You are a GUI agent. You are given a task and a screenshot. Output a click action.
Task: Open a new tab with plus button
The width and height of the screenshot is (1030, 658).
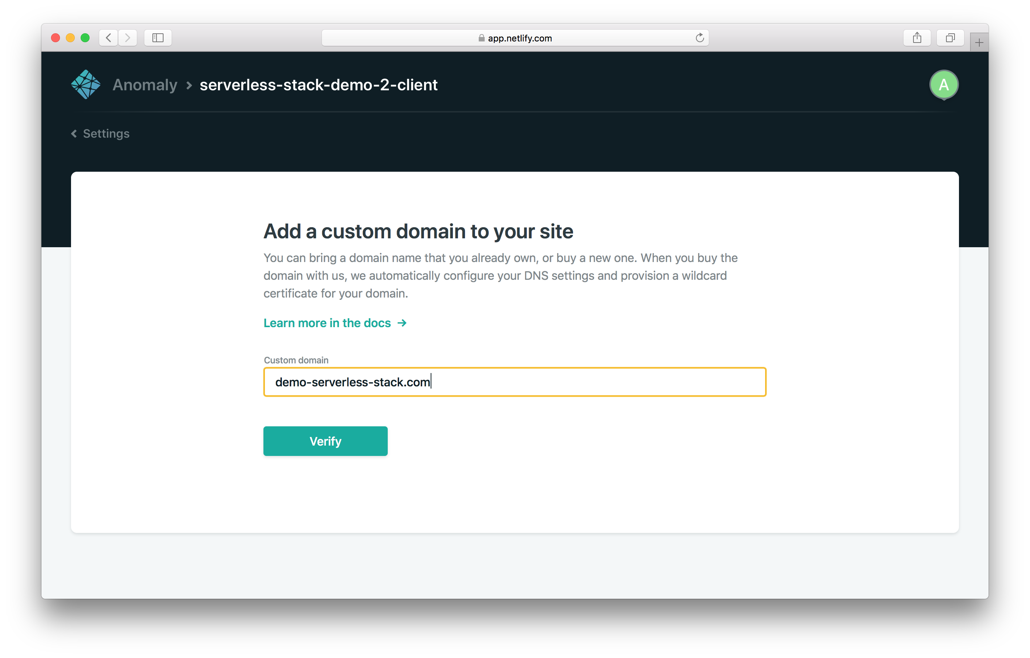979,42
